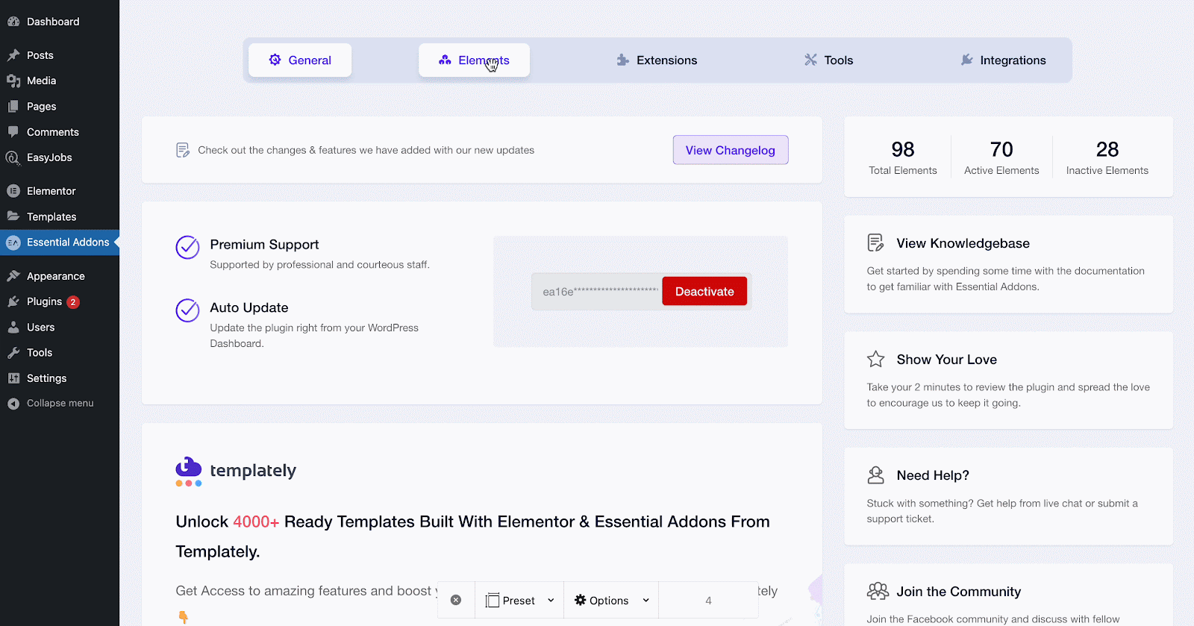
Task: Click the Join the Community people icon
Action: (x=878, y=592)
